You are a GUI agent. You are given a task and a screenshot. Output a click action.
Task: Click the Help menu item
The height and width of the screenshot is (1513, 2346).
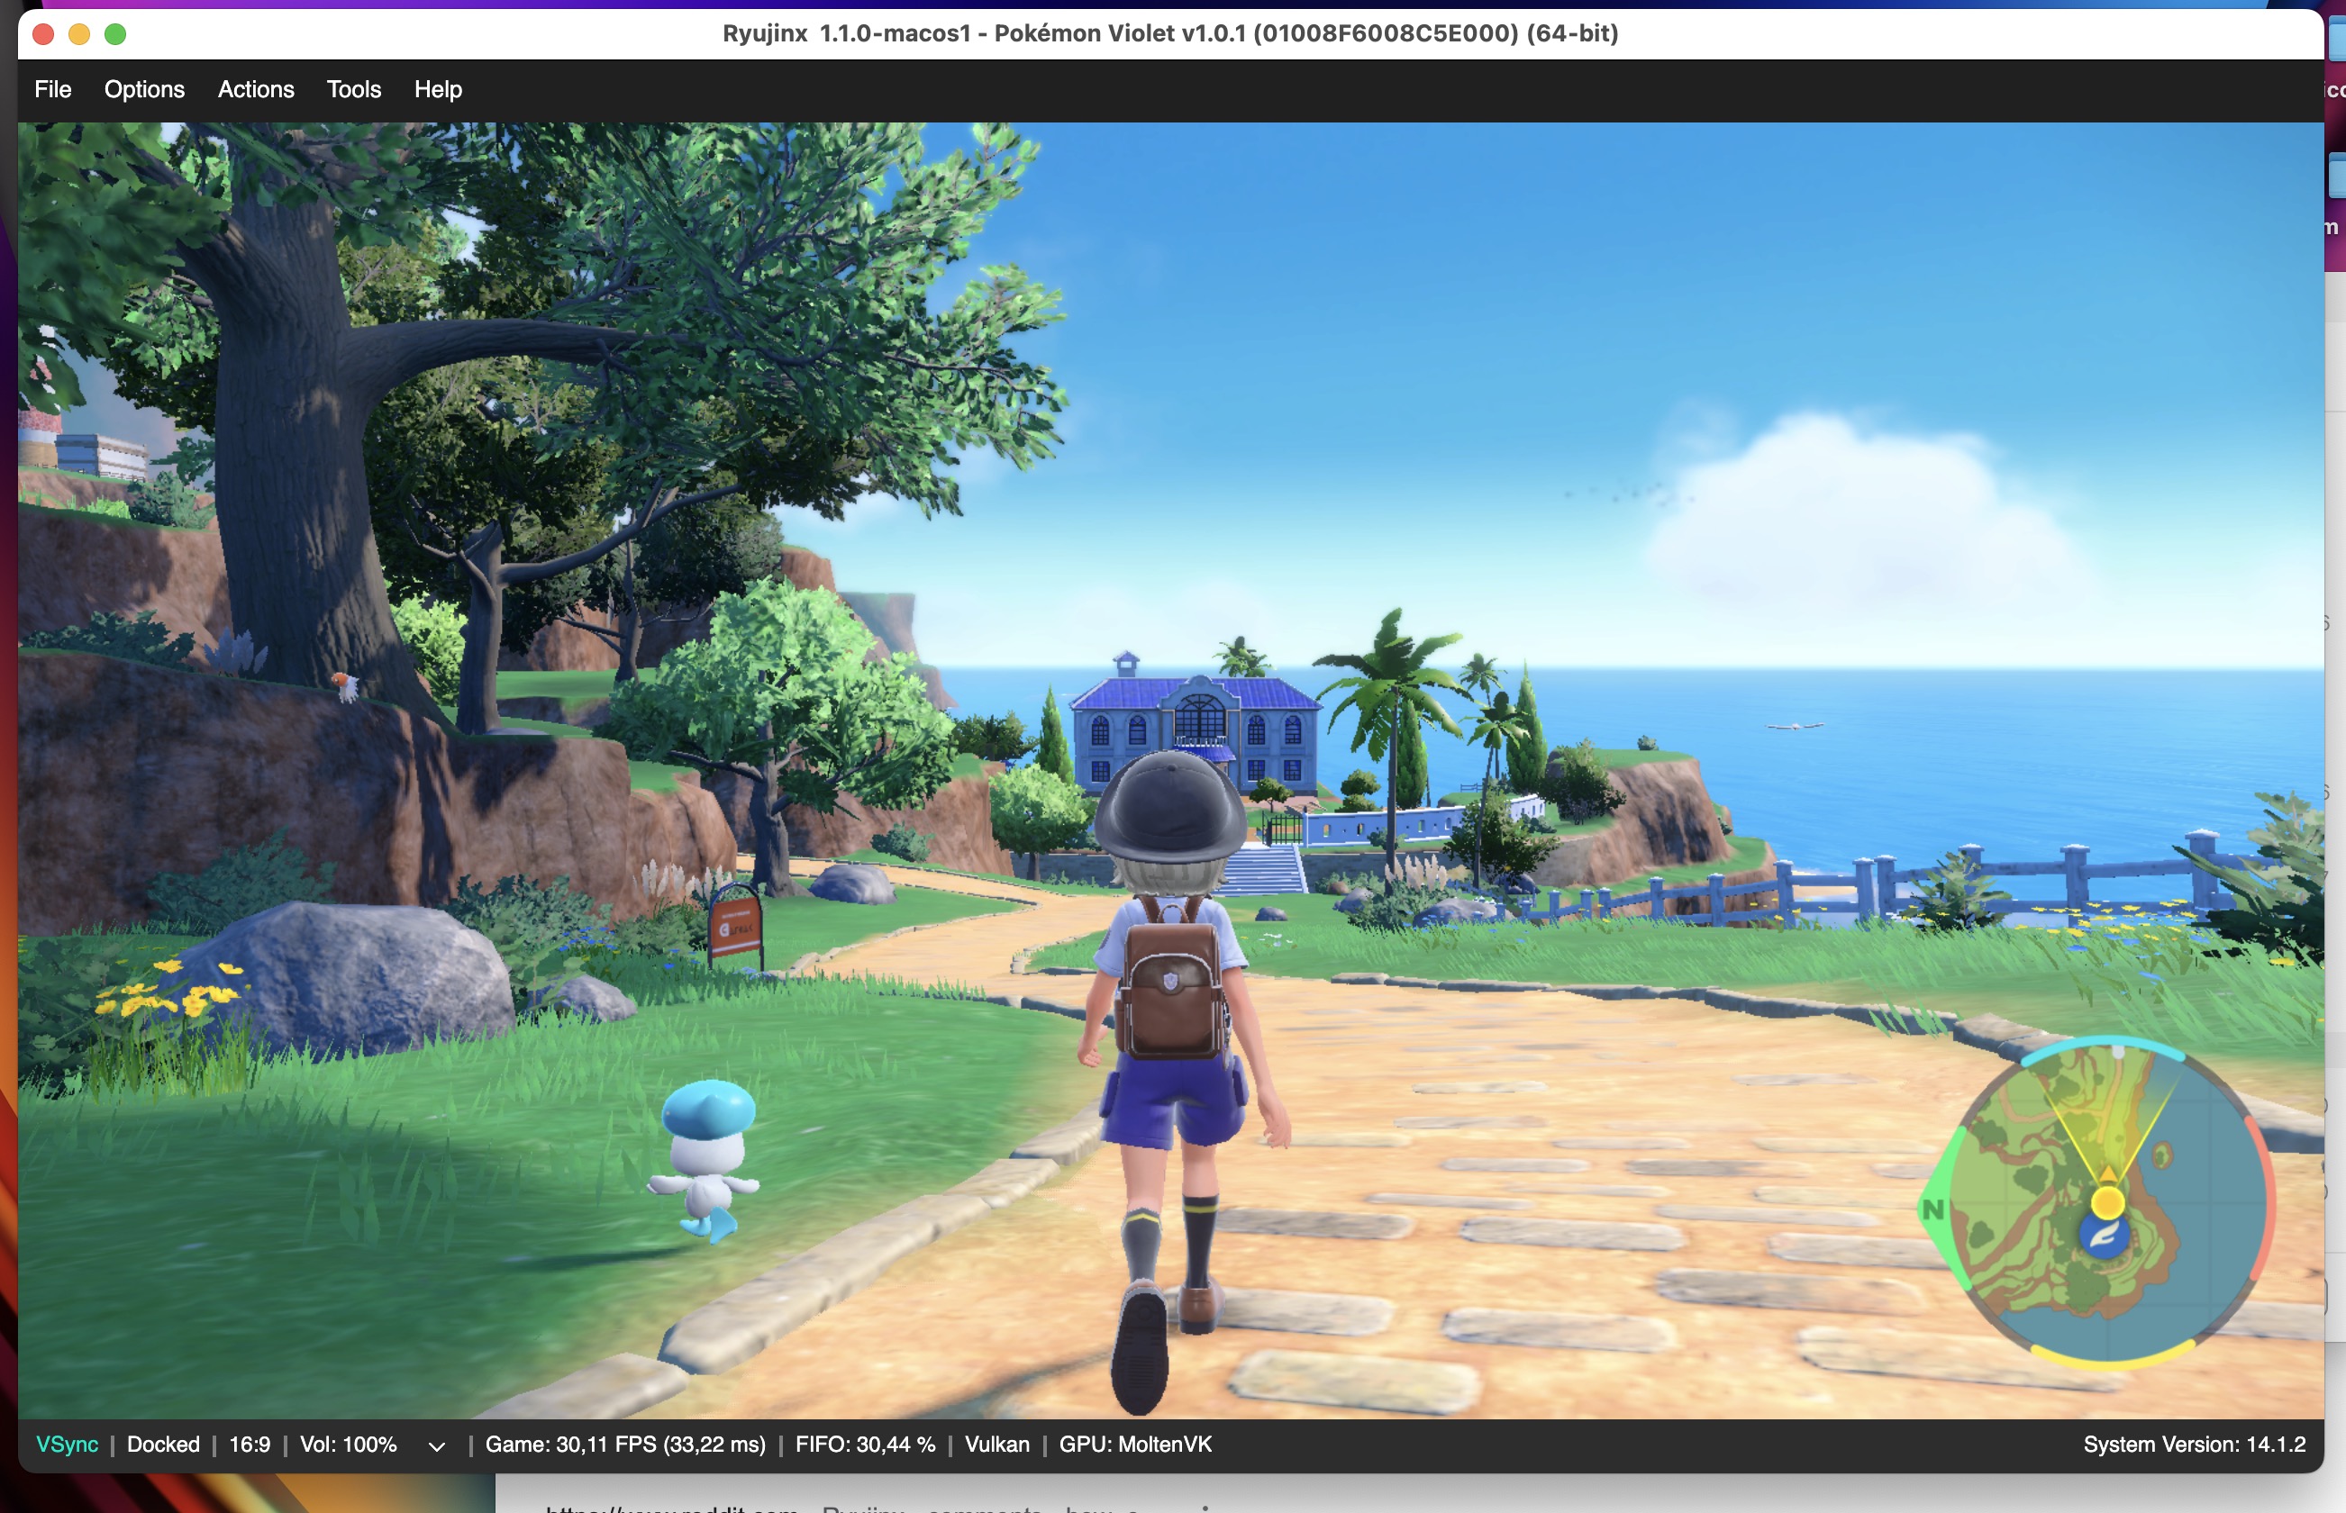437,89
